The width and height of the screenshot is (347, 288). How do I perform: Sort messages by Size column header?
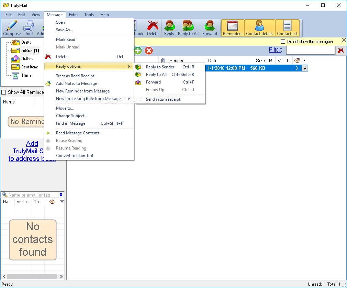(257, 60)
